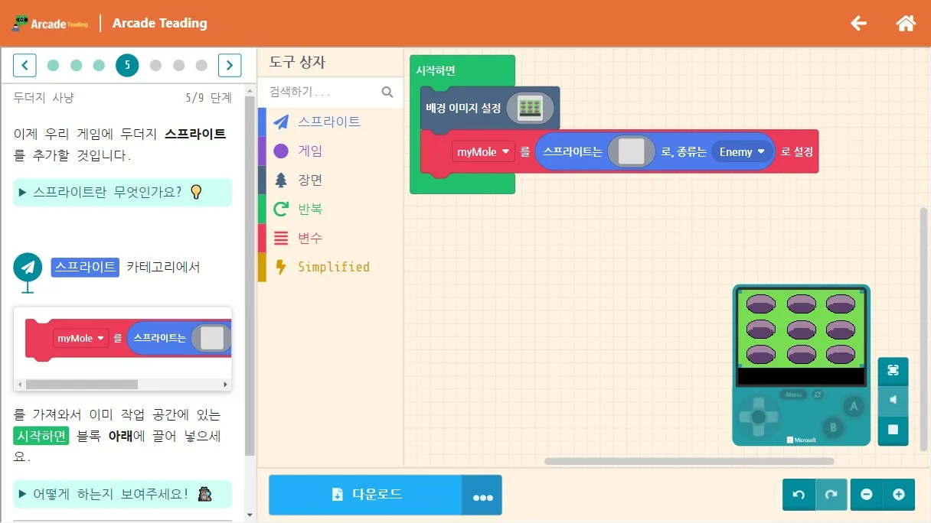Screen dimensions: 931x523
Task: Click the home icon in header
Action: [x=906, y=23]
